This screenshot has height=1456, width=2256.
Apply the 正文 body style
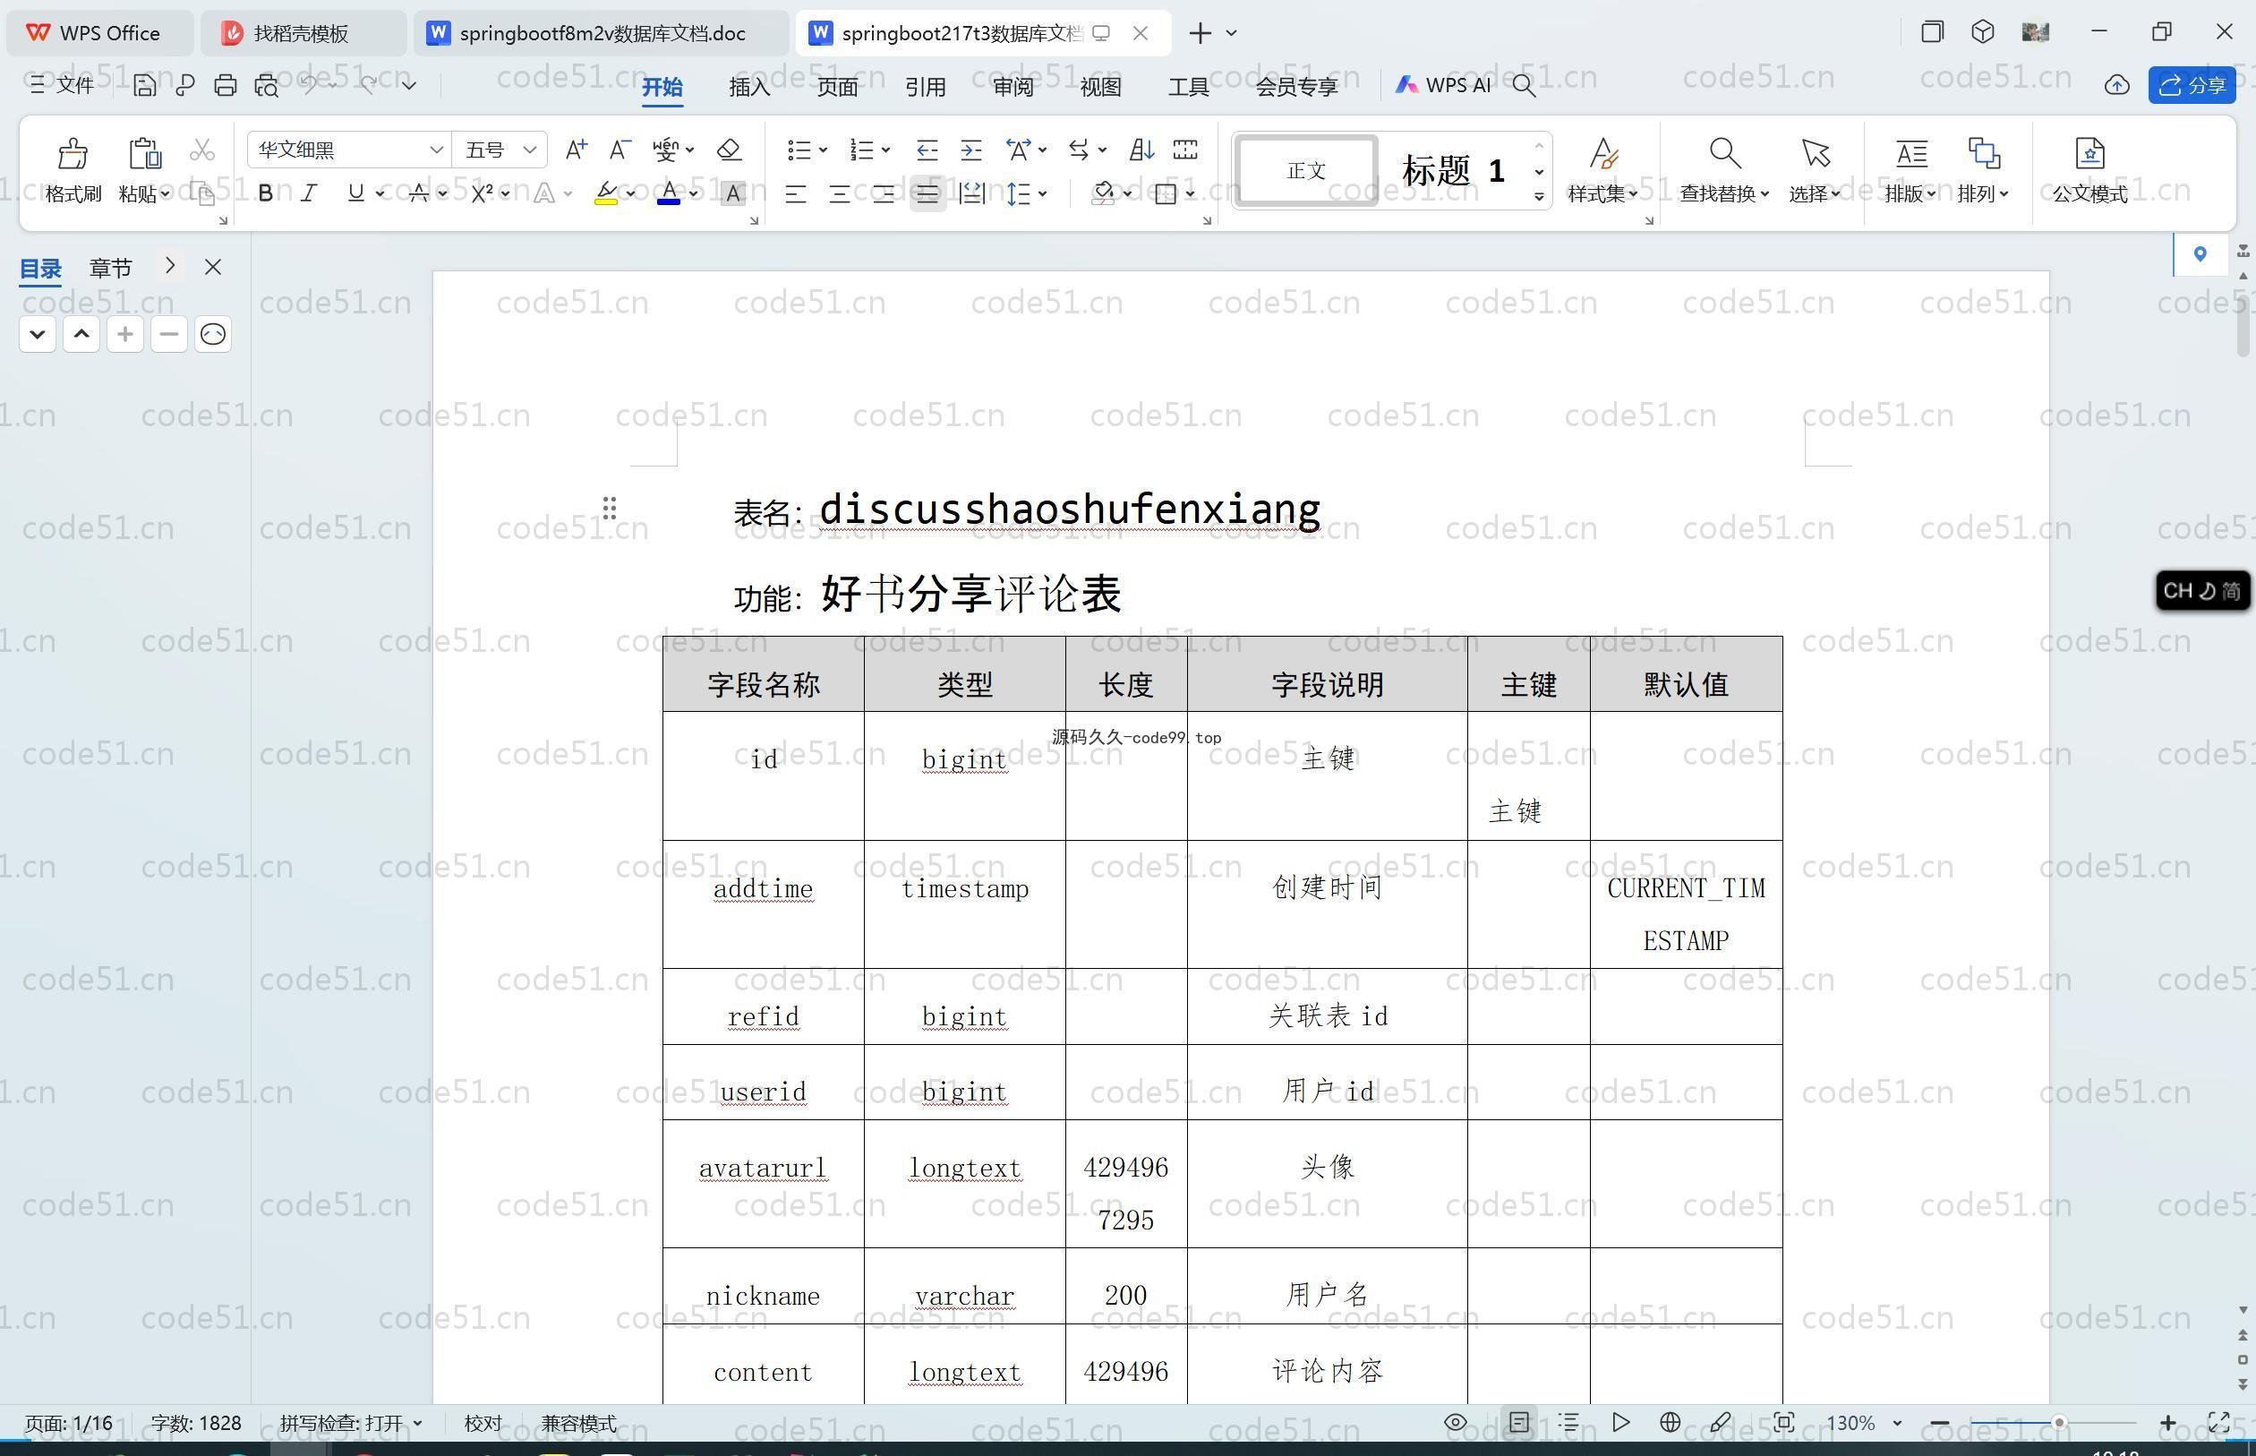[1306, 170]
